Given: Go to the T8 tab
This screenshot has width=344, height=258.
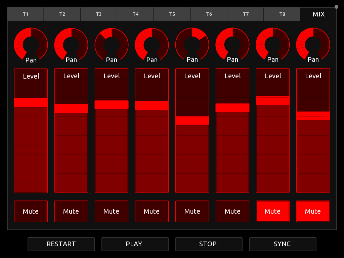Looking at the screenshot, I should coord(282,14).
